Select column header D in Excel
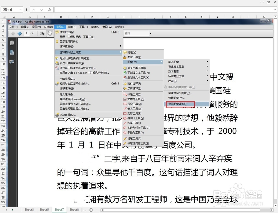This screenshot has width=278, height=213. 61,17
